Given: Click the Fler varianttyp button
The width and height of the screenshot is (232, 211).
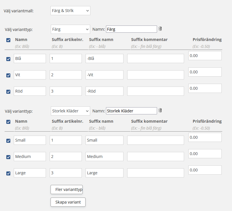Looking at the screenshot, I should [67, 189].
